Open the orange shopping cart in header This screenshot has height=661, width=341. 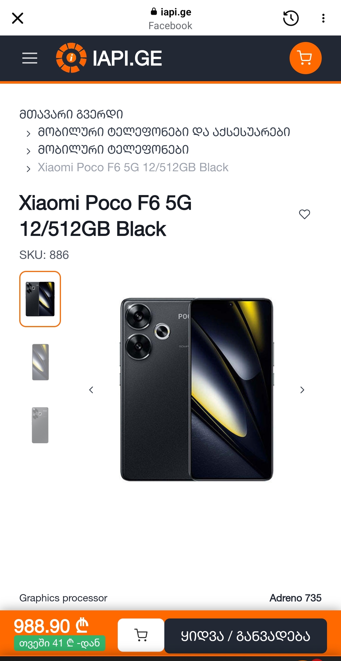306,58
